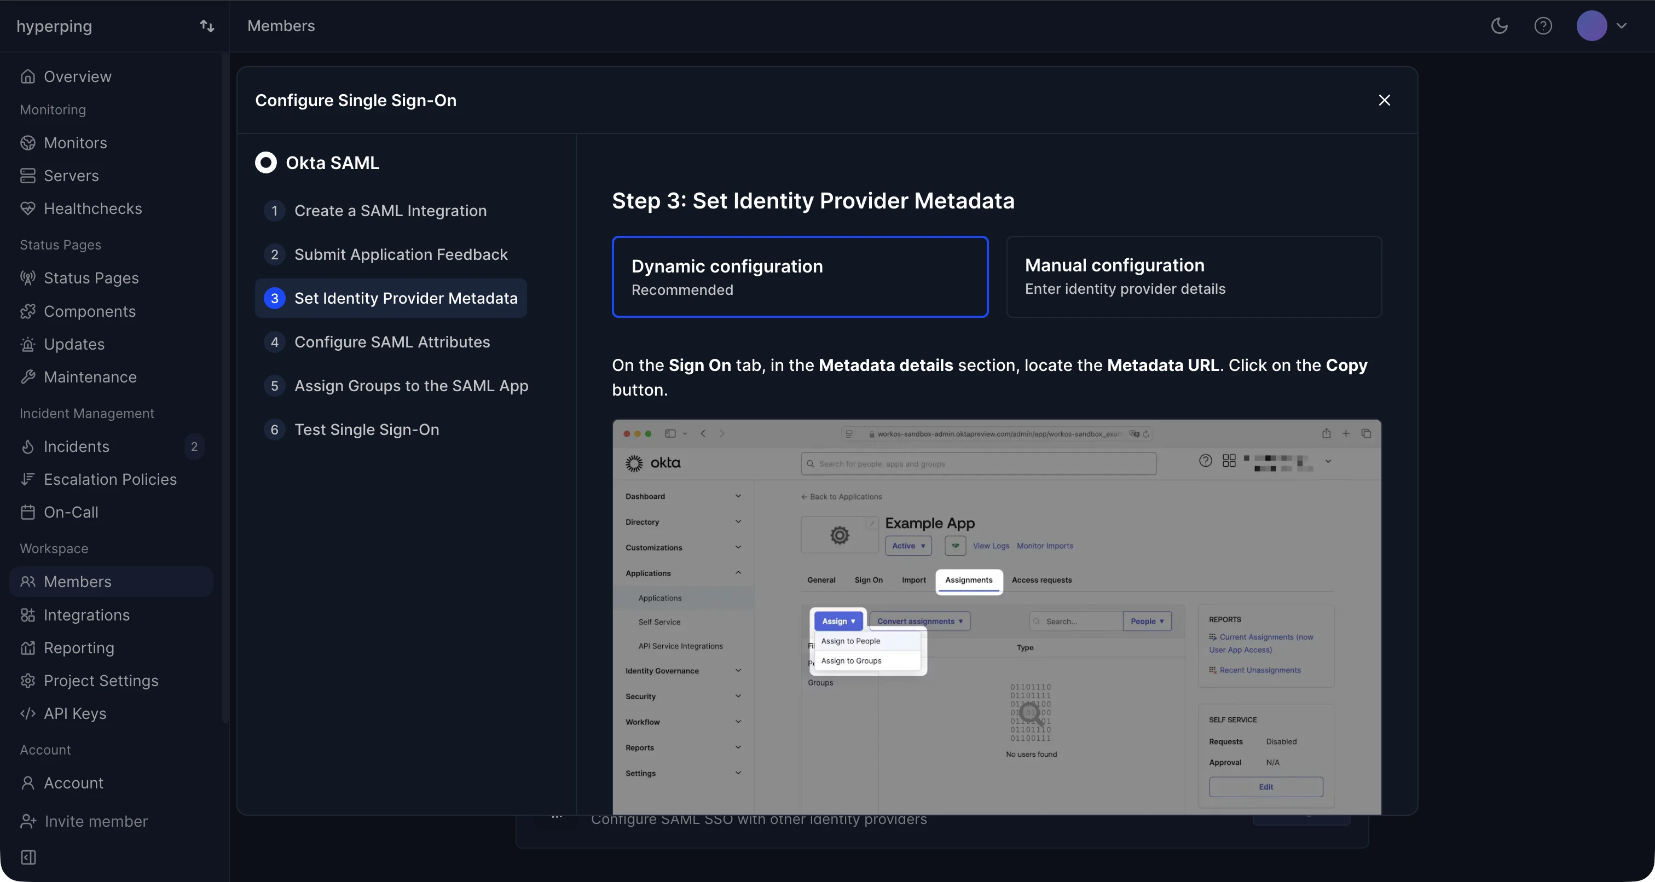Open user avatar menu chevron

coord(1622,26)
